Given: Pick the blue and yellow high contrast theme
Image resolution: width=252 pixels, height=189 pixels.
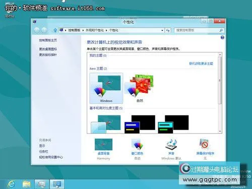Looking at the screenshot, I should coord(140,124).
